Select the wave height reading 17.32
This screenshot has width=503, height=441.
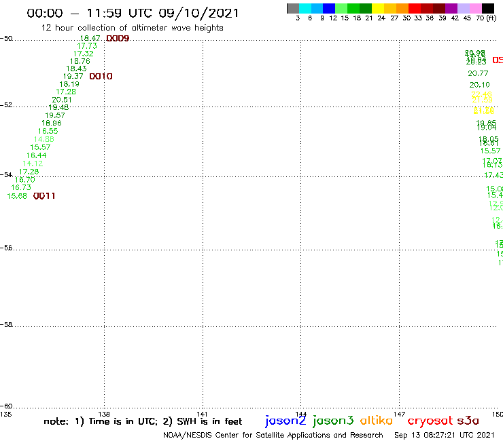click(84, 54)
